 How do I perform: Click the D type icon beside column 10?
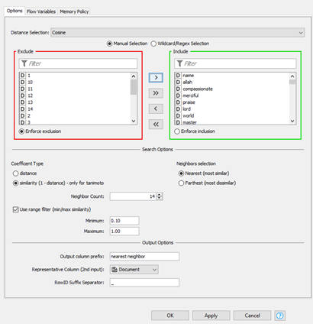(x=22, y=82)
